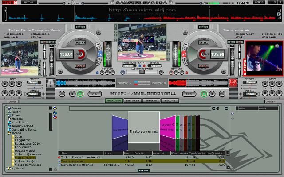Image resolution: width=284 pixels, height=177 pixels.
Task: Hit the CUE button on deck A
Action: (62, 94)
